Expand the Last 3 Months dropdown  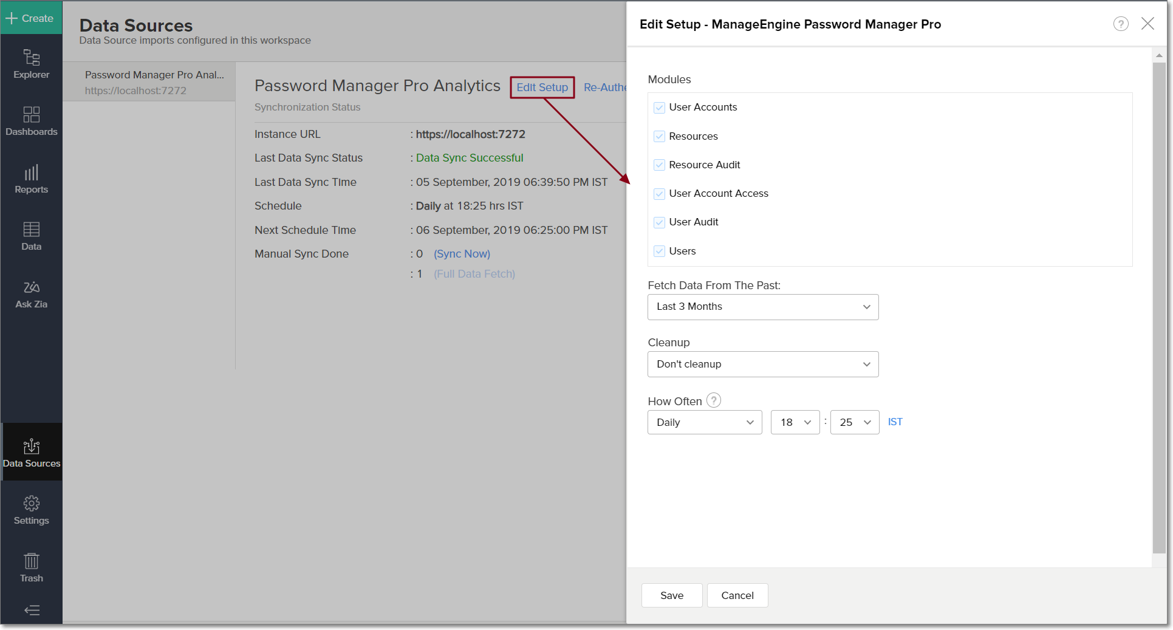point(763,307)
